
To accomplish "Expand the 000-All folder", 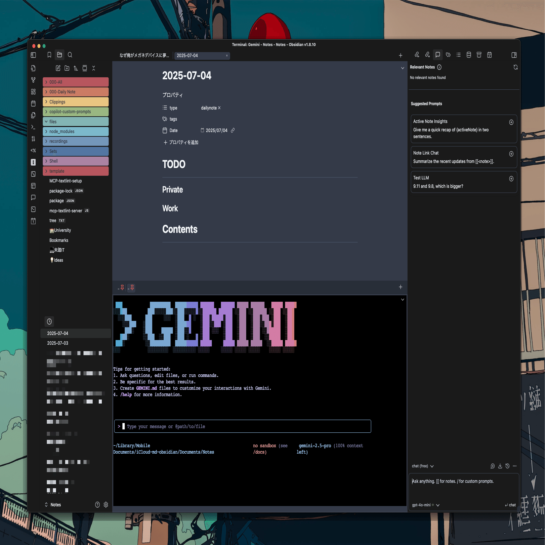I will tap(76, 82).
